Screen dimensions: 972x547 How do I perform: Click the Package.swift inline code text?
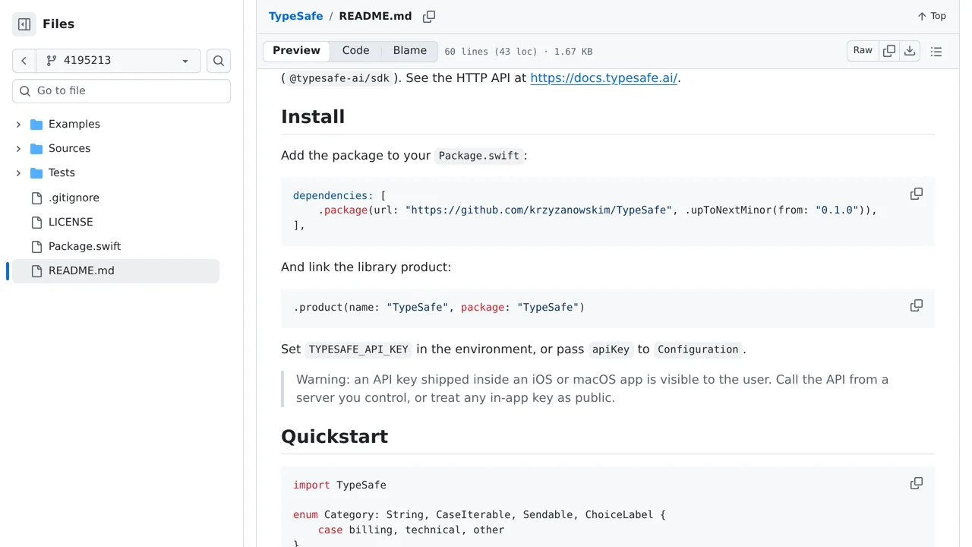tap(479, 156)
